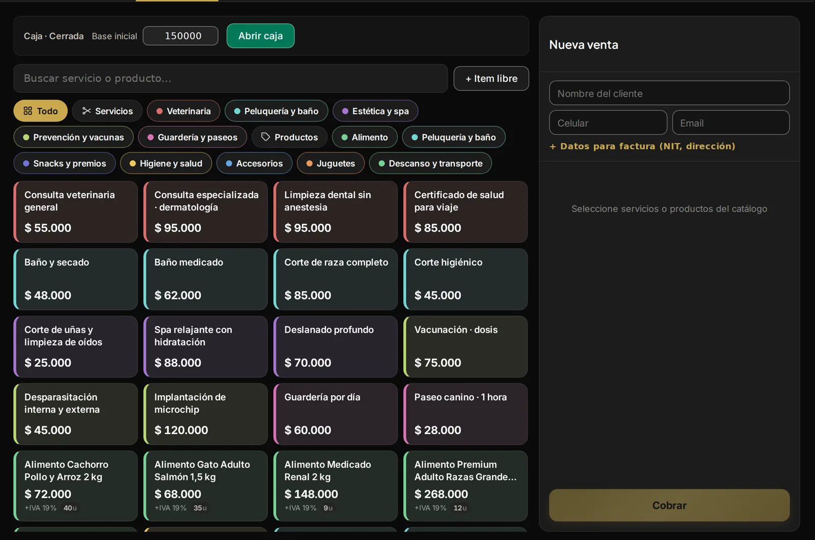Select Guardería por día card
Image resolution: width=815 pixels, height=540 pixels.
click(335, 414)
